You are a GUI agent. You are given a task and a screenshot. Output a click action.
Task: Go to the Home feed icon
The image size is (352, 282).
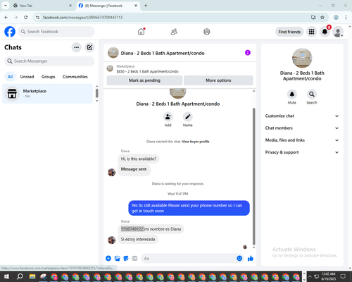click(141, 32)
